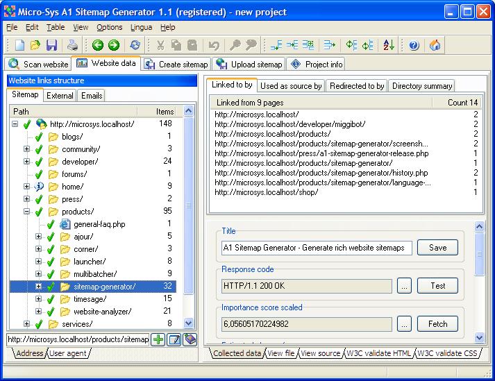Click the Paste clipboard icon
Image resolution: width=495 pixels, height=381 pixels.
192,45
